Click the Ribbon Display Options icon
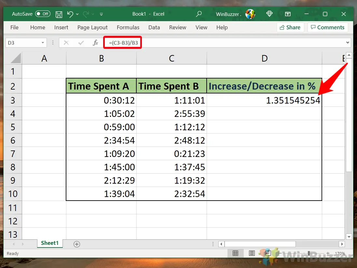This screenshot has height=268, width=357. [x=288, y=14]
